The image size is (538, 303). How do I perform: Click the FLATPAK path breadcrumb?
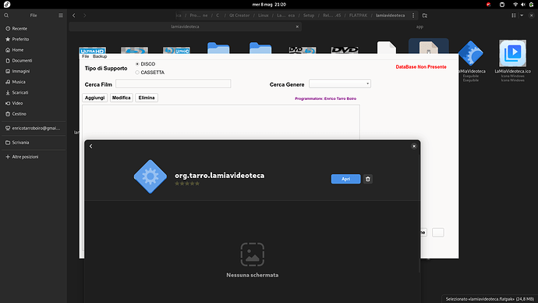[x=358, y=16]
